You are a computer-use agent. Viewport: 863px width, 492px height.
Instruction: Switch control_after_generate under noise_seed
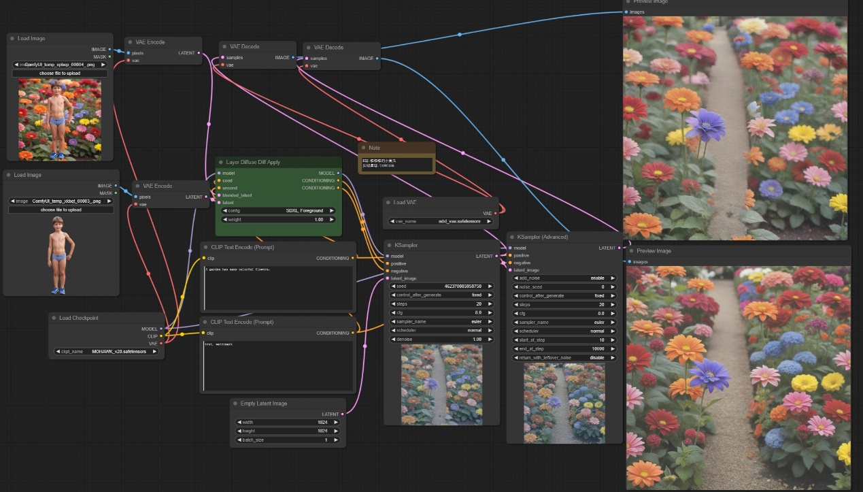click(x=564, y=295)
